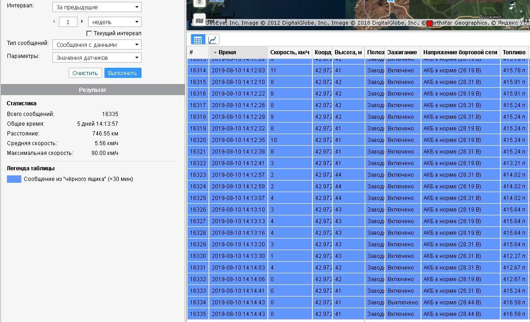Switch to chart view icon
Image resolution: width=530 pixels, height=322 pixels.
[x=213, y=40]
